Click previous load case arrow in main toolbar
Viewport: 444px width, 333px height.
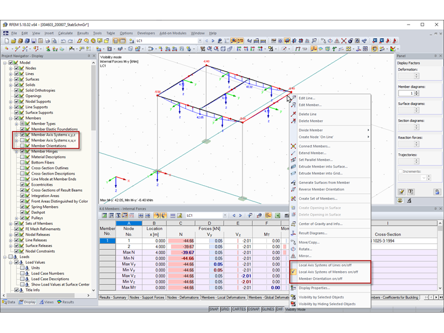pos(207,41)
